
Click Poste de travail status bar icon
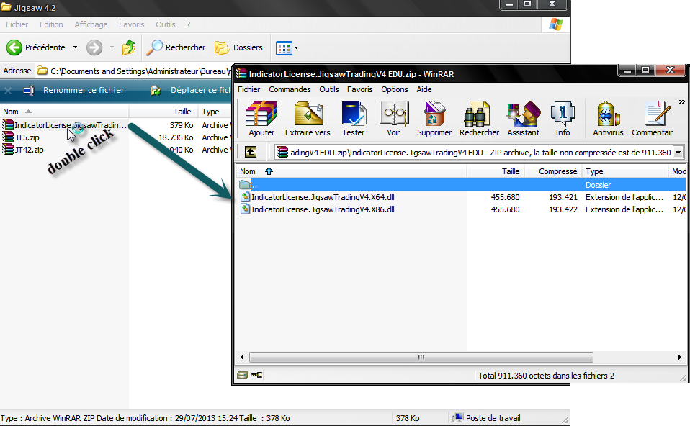[458, 417]
